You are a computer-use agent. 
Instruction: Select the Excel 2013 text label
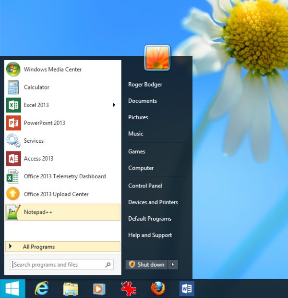click(x=36, y=105)
